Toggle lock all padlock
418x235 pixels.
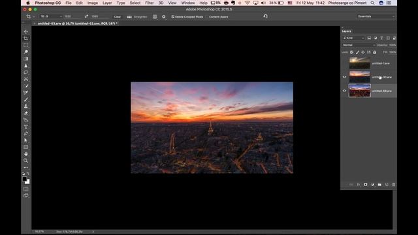coord(374,52)
